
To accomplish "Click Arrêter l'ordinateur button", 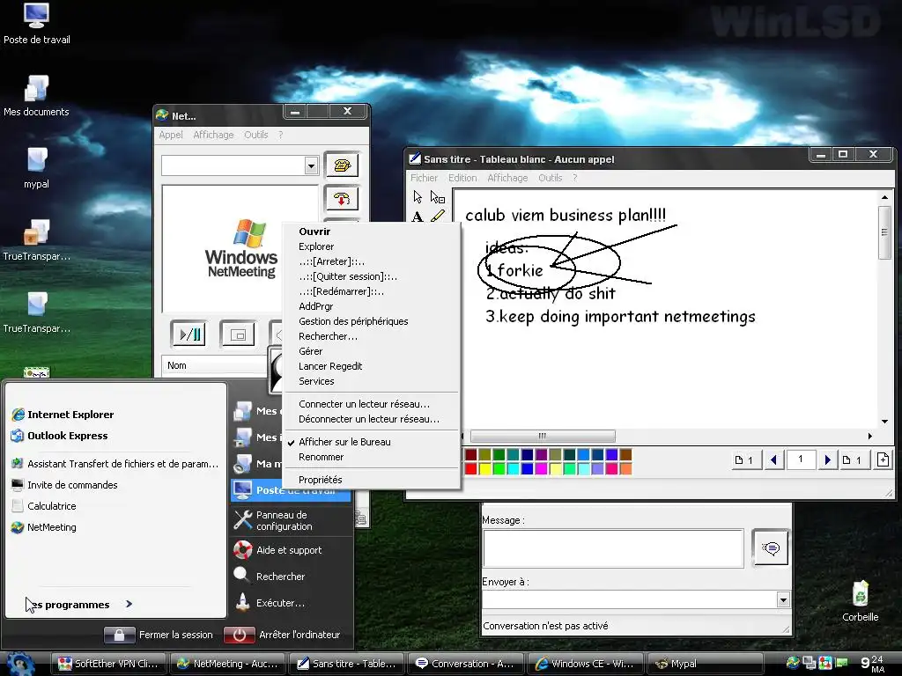I will (282, 635).
